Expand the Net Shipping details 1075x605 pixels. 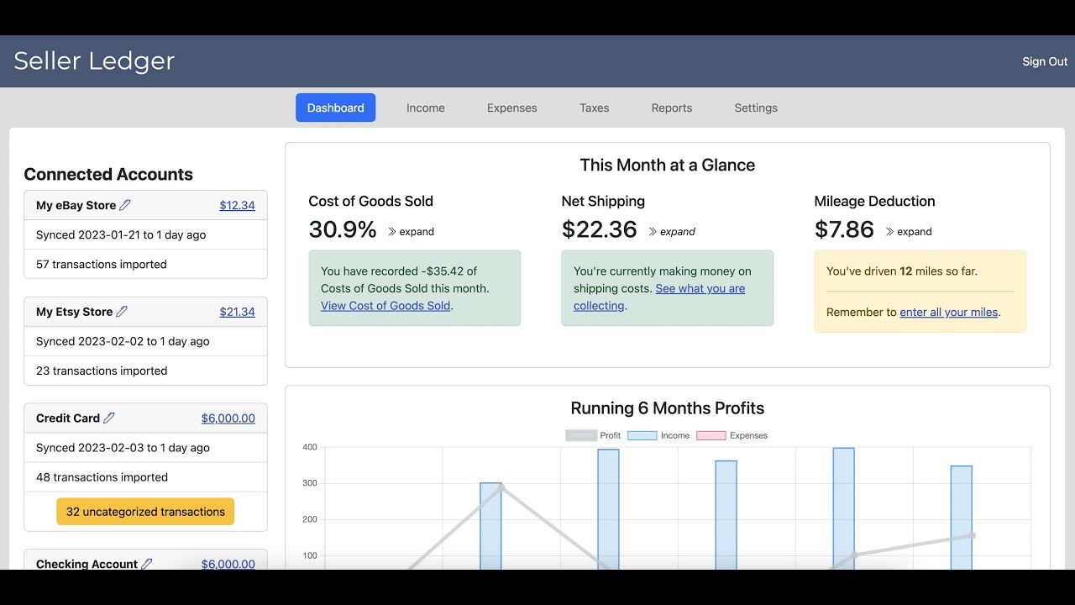pos(672,232)
